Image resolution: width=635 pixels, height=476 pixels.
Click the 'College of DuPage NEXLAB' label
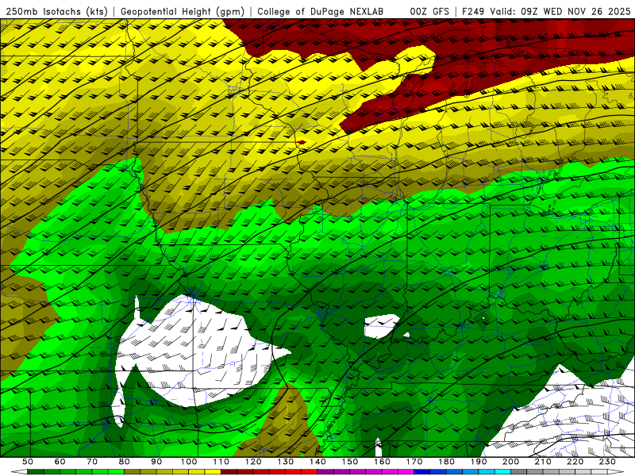tap(321, 12)
